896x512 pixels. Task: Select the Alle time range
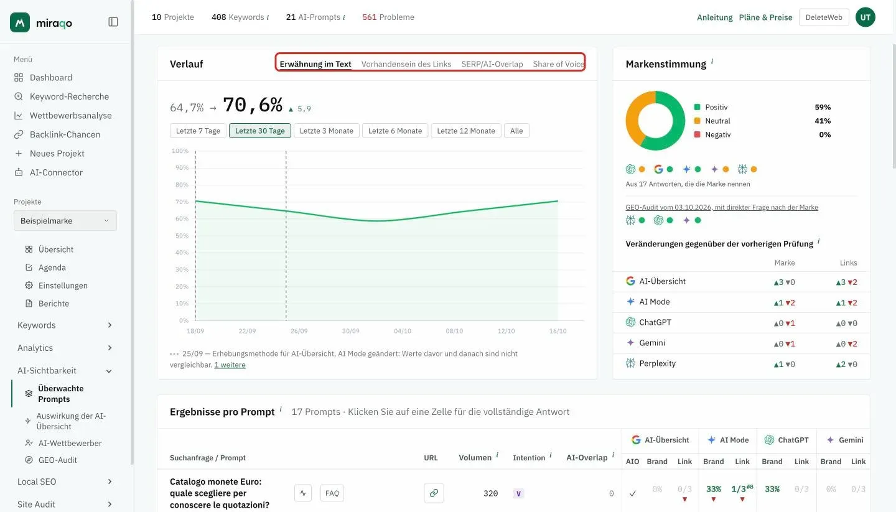click(516, 131)
